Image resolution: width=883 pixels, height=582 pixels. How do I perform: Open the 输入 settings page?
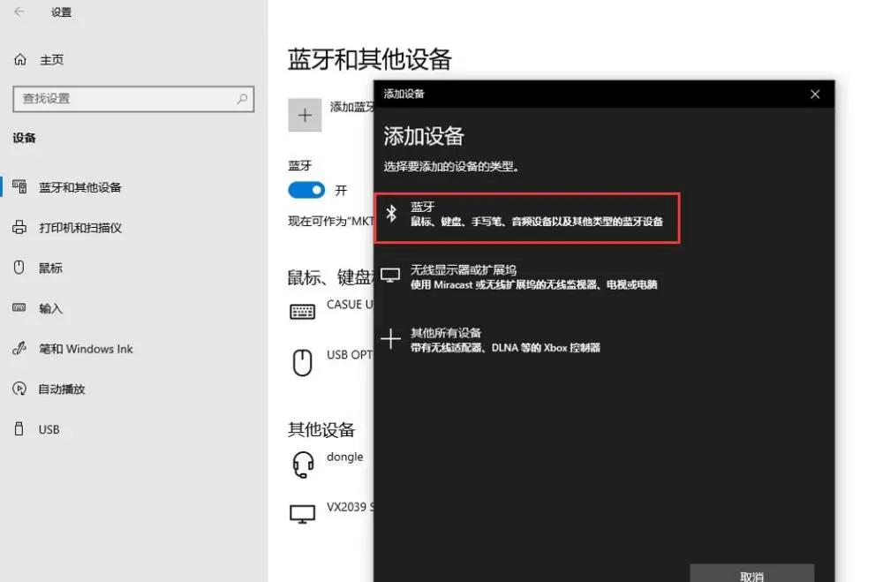tap(50, 308)
